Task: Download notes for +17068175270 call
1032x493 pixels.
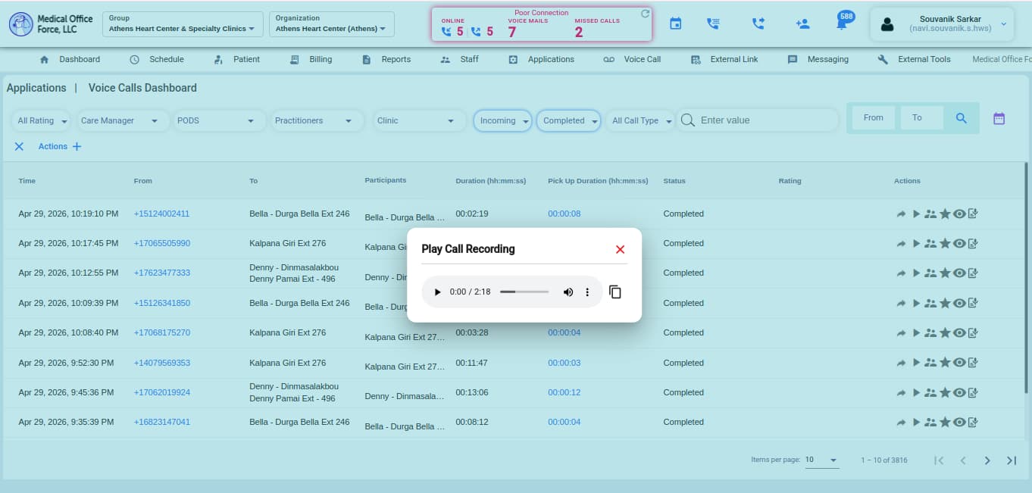Action: [x=973, y=332]
